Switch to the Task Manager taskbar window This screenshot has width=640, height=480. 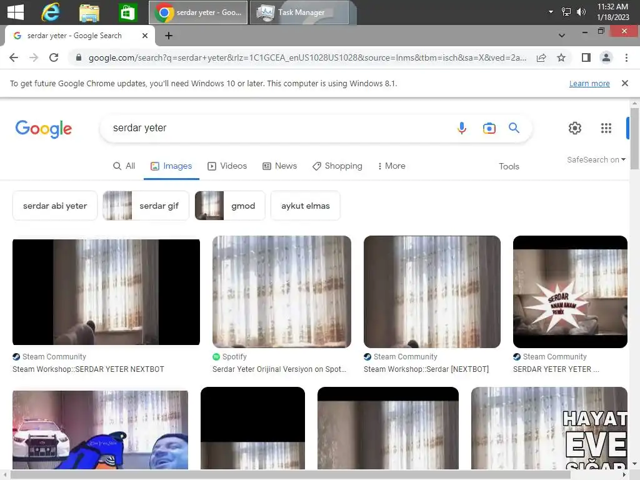(299, 12)
